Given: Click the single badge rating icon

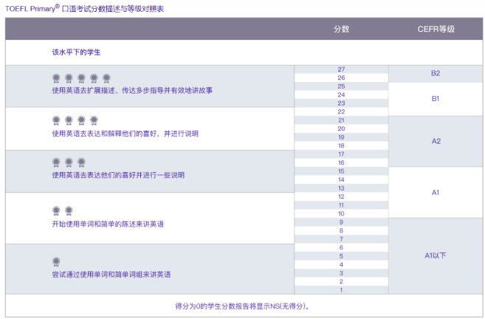Looking at the screenshot, I should pos(56,261).
